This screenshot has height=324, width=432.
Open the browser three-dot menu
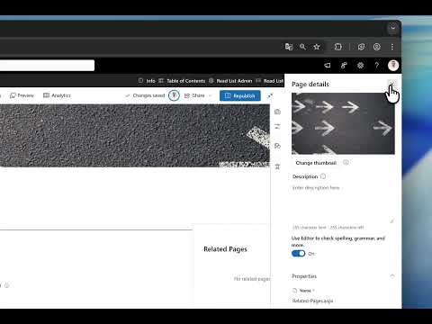tap(392, 47)
